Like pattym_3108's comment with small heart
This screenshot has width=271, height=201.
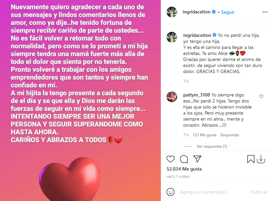261,96
